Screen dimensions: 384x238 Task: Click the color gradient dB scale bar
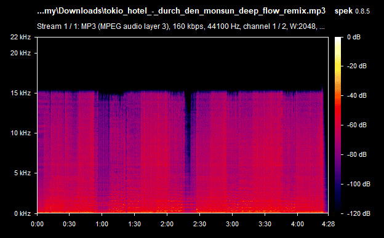coord(338,125)
